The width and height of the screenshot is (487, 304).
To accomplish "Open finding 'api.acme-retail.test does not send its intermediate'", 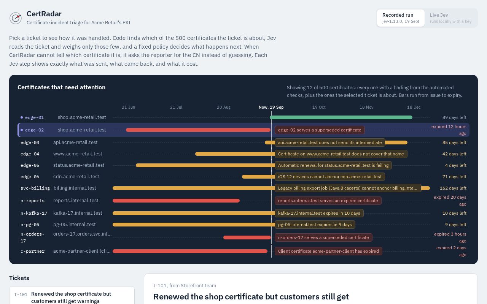I will click(330, 142).
